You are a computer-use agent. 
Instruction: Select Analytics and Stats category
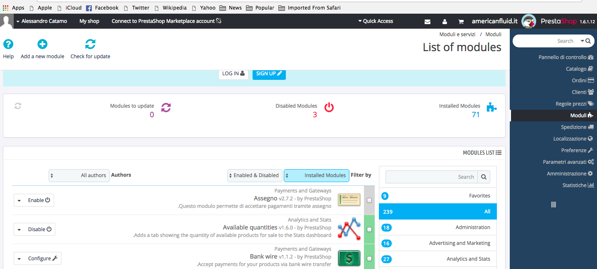coord(438,259)
